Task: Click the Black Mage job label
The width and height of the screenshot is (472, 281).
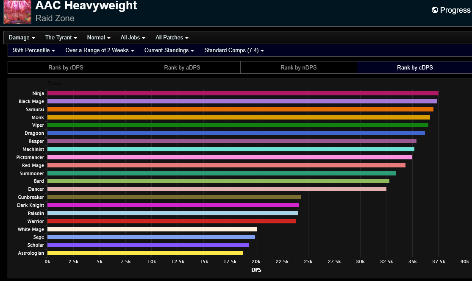Action: (31, 101)
